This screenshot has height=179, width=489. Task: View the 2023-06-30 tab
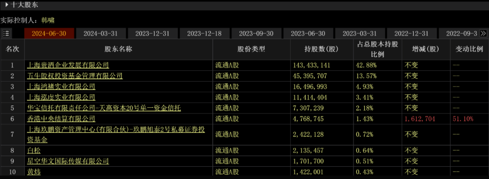click(x=308, y=33)
